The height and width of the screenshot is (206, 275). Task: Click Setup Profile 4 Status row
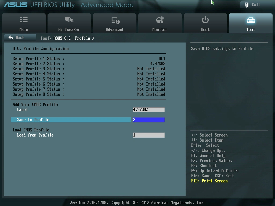click(x=89, y=74)
